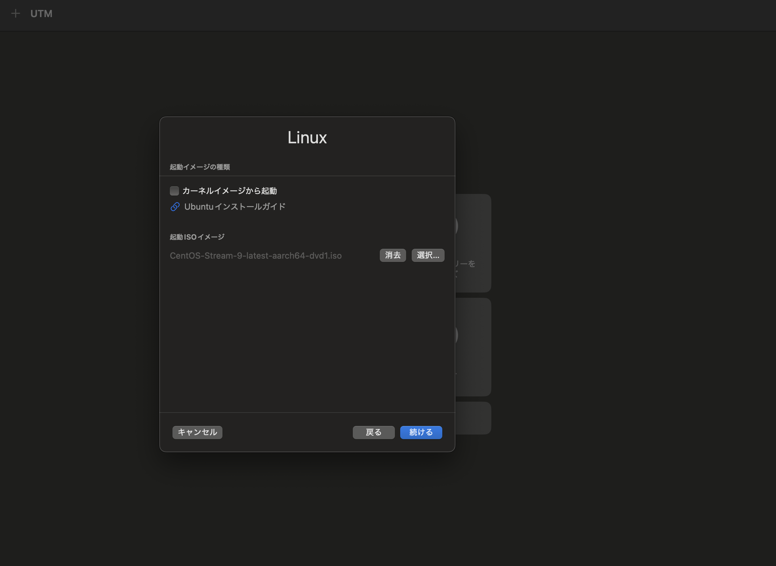Screen dimensions: 776x566
Task: Open the Ubuntu インストールガイド link
Action: 235,207
